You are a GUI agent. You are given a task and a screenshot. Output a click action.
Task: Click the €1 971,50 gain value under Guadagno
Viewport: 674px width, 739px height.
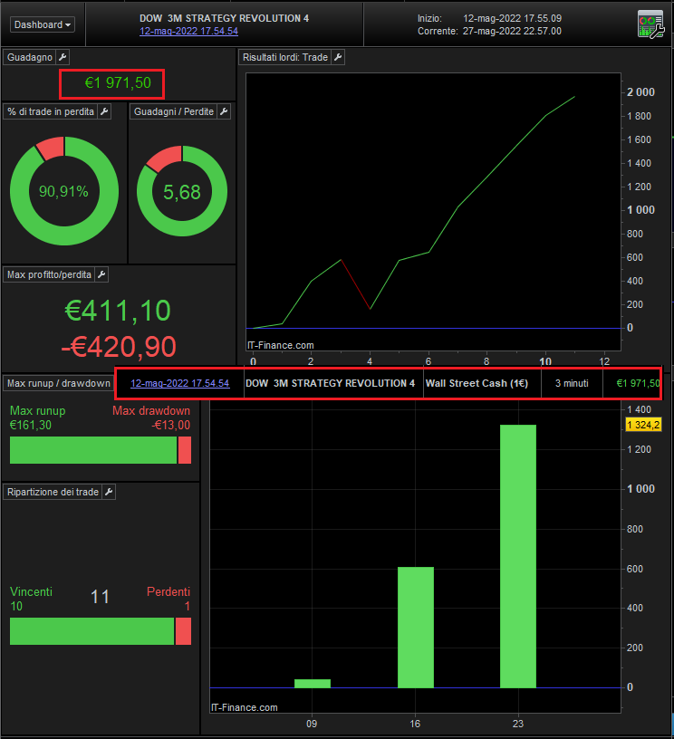coord(118,83)
